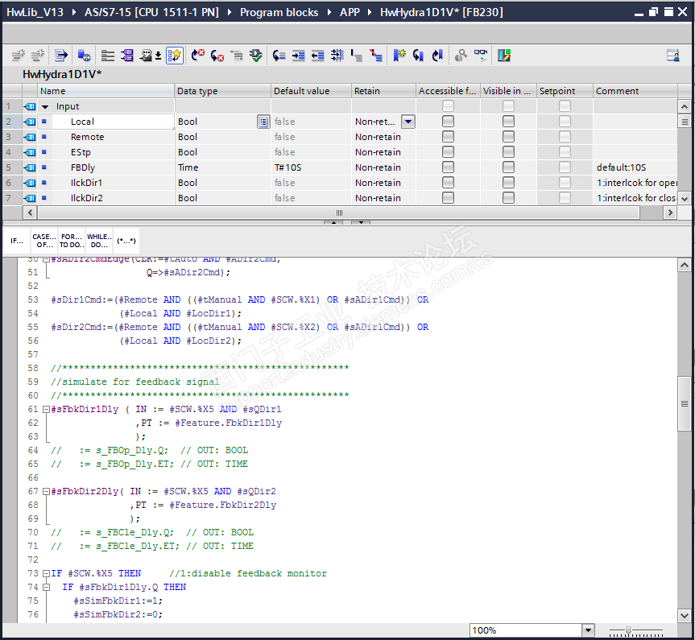The height and width of the screenshot is (640, 695).
Task: Open the zoom level 100% dropdown
Action: point(587,630)
